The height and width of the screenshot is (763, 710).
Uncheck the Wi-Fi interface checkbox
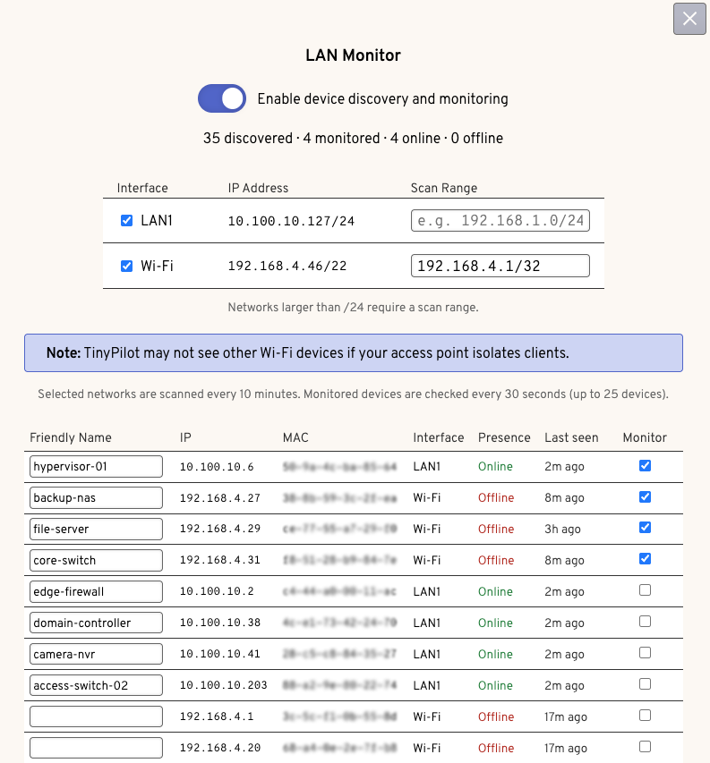coord(126,266)
